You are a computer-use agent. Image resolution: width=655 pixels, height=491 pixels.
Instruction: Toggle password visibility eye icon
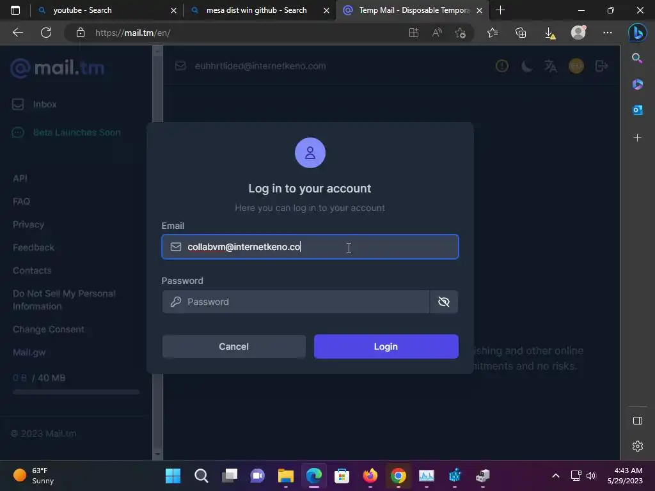tap(444, 302)
